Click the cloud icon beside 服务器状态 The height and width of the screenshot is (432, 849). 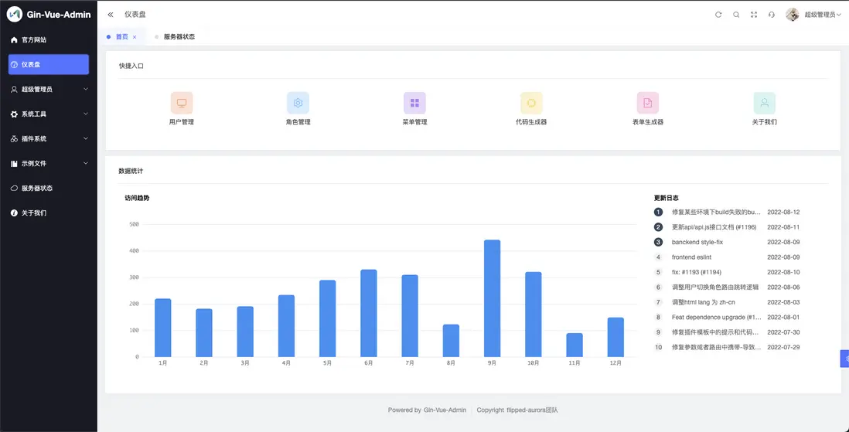click(x=14, y=189)
